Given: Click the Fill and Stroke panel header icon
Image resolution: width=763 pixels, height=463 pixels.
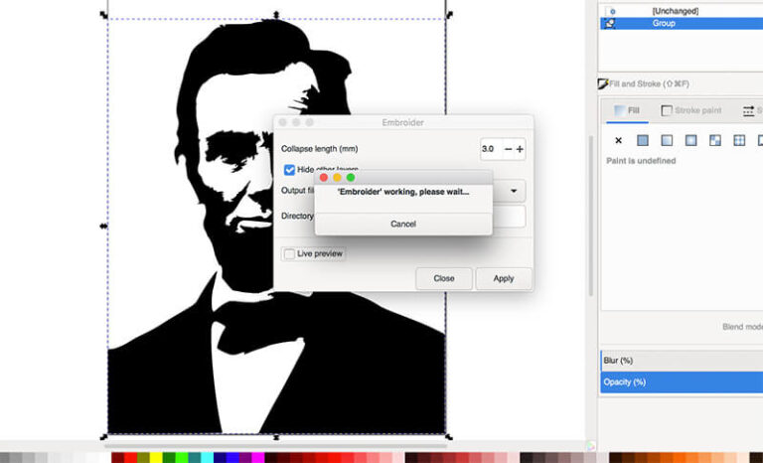Looking at the screenshot, I should tap(602, 83).
